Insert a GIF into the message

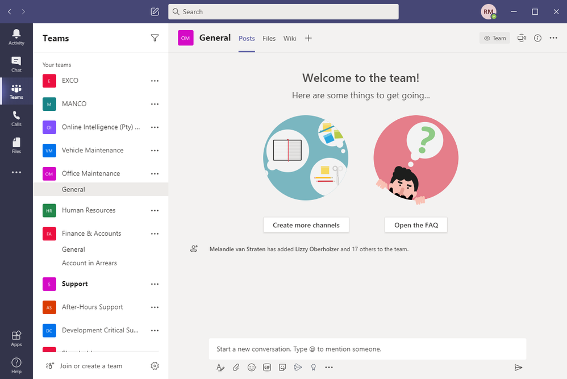click(x=267, y=368)
